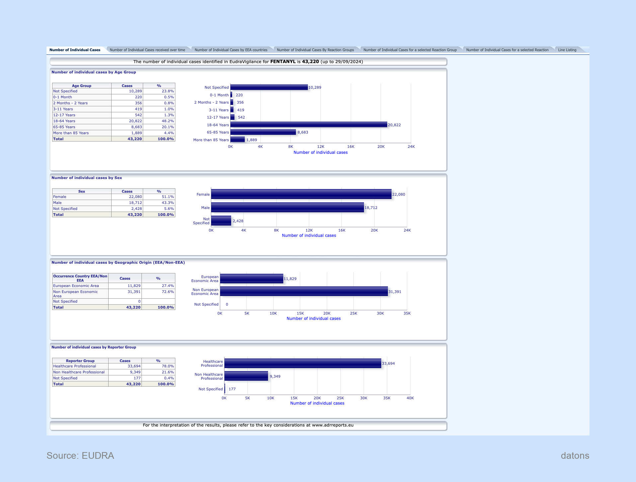
Task: Select the More than 85 Years table row
Action: pos(82,133)
